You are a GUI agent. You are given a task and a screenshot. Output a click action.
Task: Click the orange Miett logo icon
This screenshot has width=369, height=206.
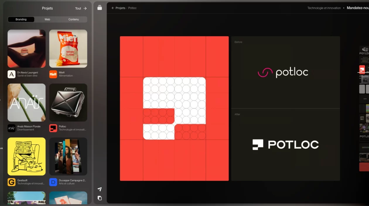[x=53, y=74]
